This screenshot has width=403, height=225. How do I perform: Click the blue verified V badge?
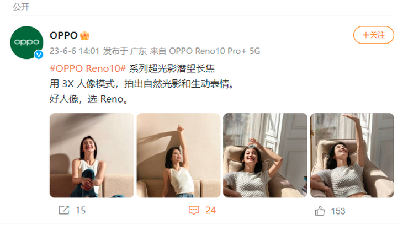coord(39,55)
